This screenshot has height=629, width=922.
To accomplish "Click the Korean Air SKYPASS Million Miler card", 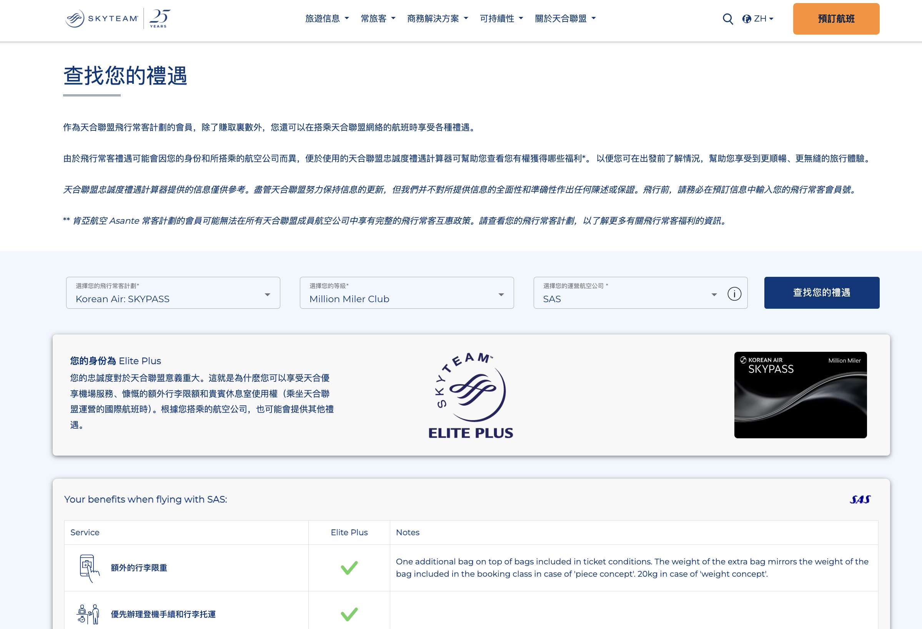I will (800, 394).
